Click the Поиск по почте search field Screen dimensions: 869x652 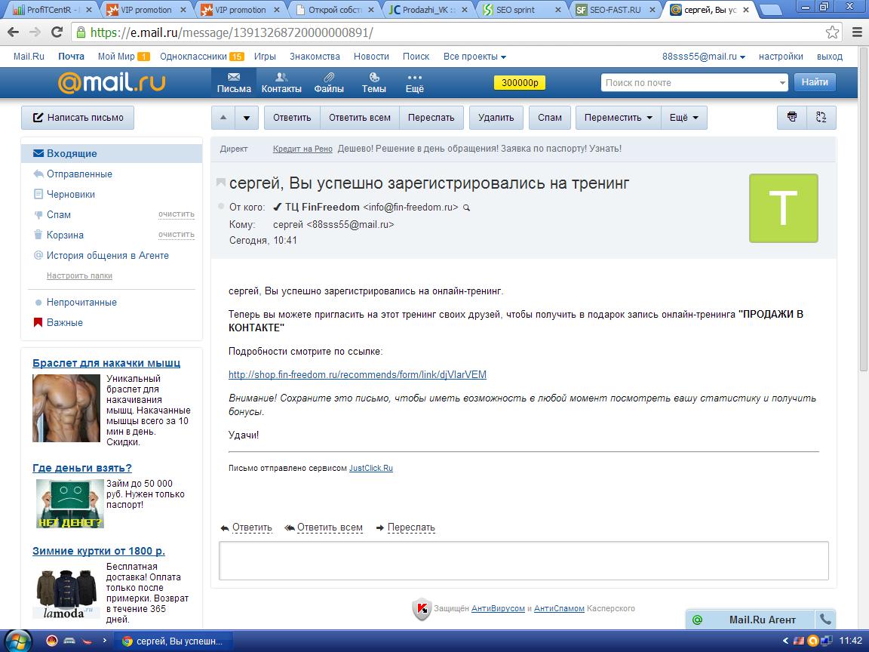(x=689, y=82)
